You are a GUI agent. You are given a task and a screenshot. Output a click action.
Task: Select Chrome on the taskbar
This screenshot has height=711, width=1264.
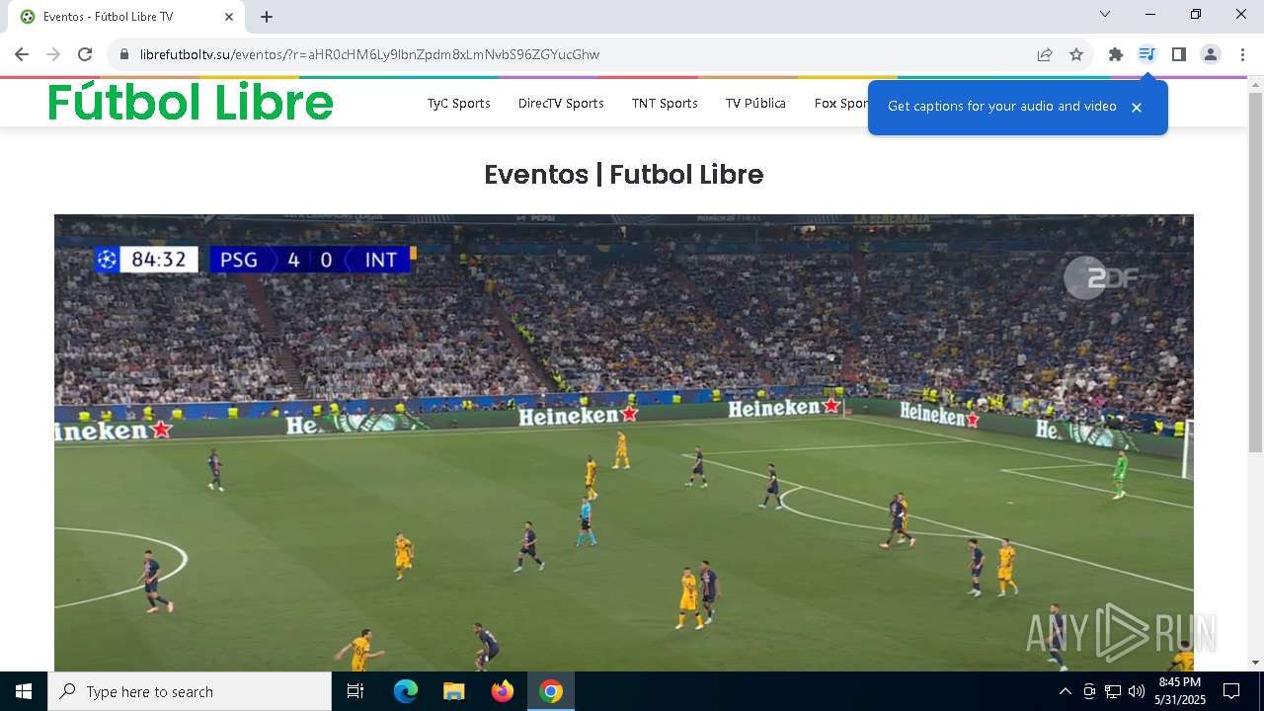pos(551,691)
